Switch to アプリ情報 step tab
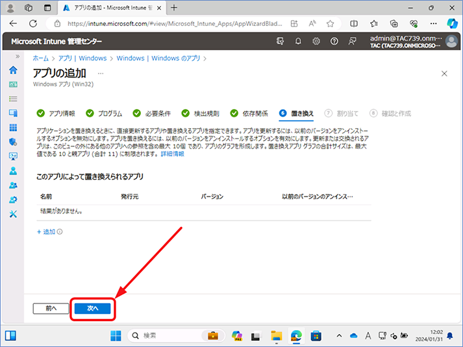Screen dimensions: 463x347 tap(56, 114)
